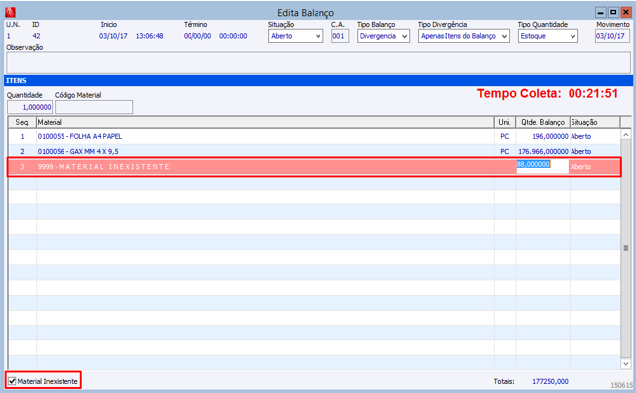Click the ID value 42
The height and width of the screenshot is (393, 636).
tap(36, 36)
